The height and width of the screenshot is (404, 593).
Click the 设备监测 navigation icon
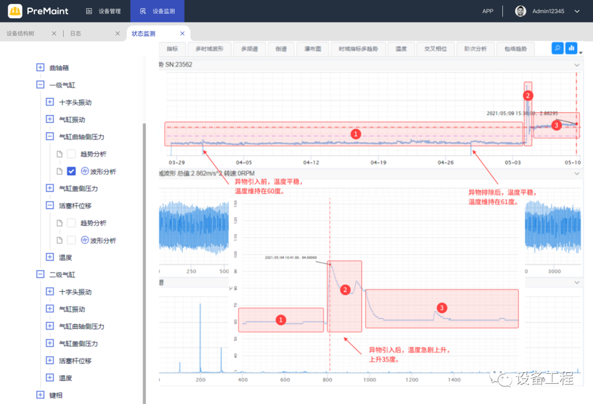143,11
